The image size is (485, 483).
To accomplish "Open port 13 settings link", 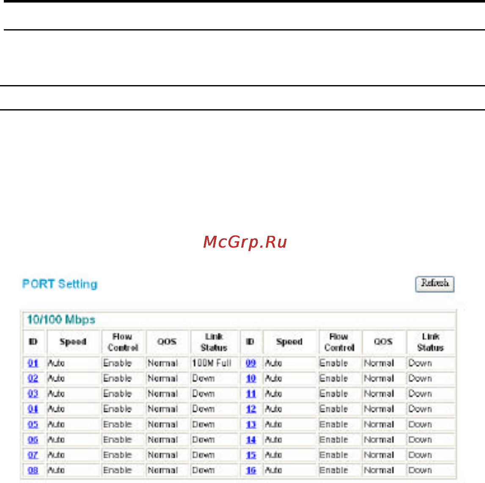I will tap(251, 424).
